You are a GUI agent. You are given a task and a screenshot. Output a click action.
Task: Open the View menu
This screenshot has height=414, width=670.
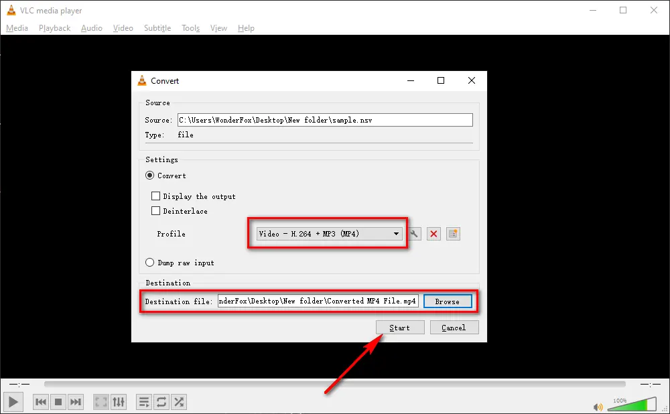[218, 27]
